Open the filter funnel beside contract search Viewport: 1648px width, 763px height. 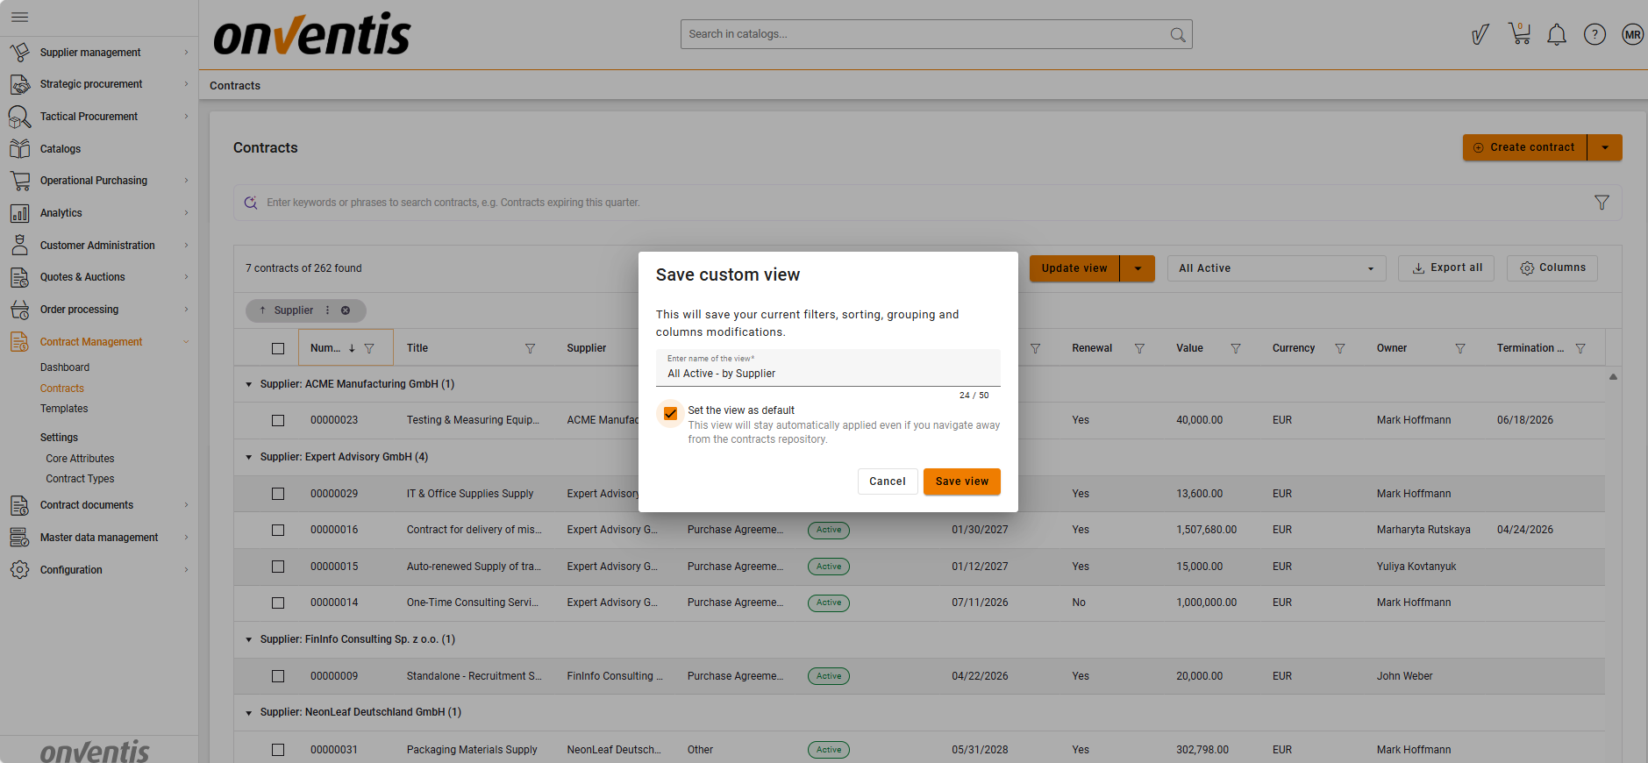(x=1602, y=203)
